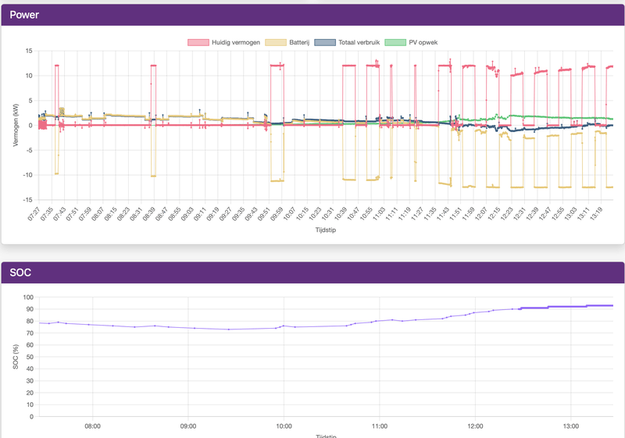This screenshot has width=625, height=438.
Task: Click the 08:39 time tick label
Action: [148, 214]
